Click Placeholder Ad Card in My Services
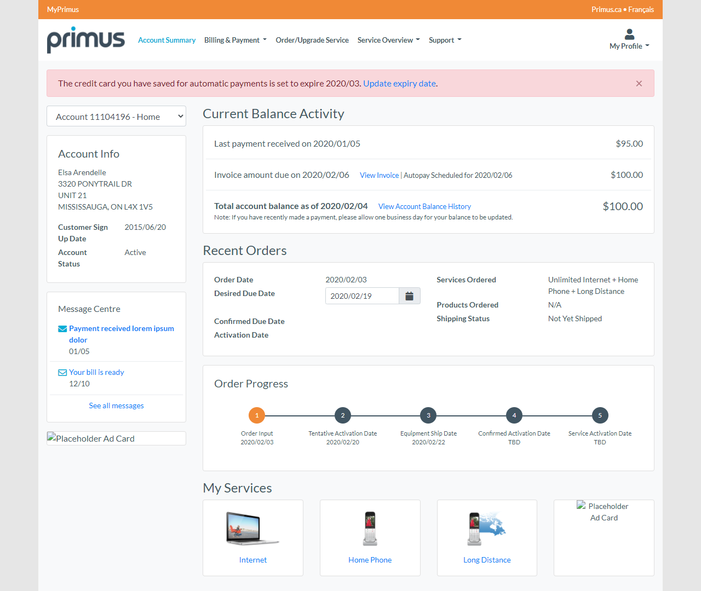 [x=604, y=512]
